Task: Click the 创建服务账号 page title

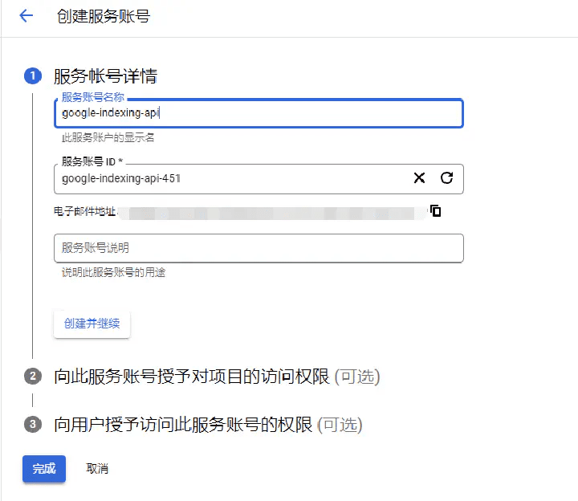Action: point(104,16)
